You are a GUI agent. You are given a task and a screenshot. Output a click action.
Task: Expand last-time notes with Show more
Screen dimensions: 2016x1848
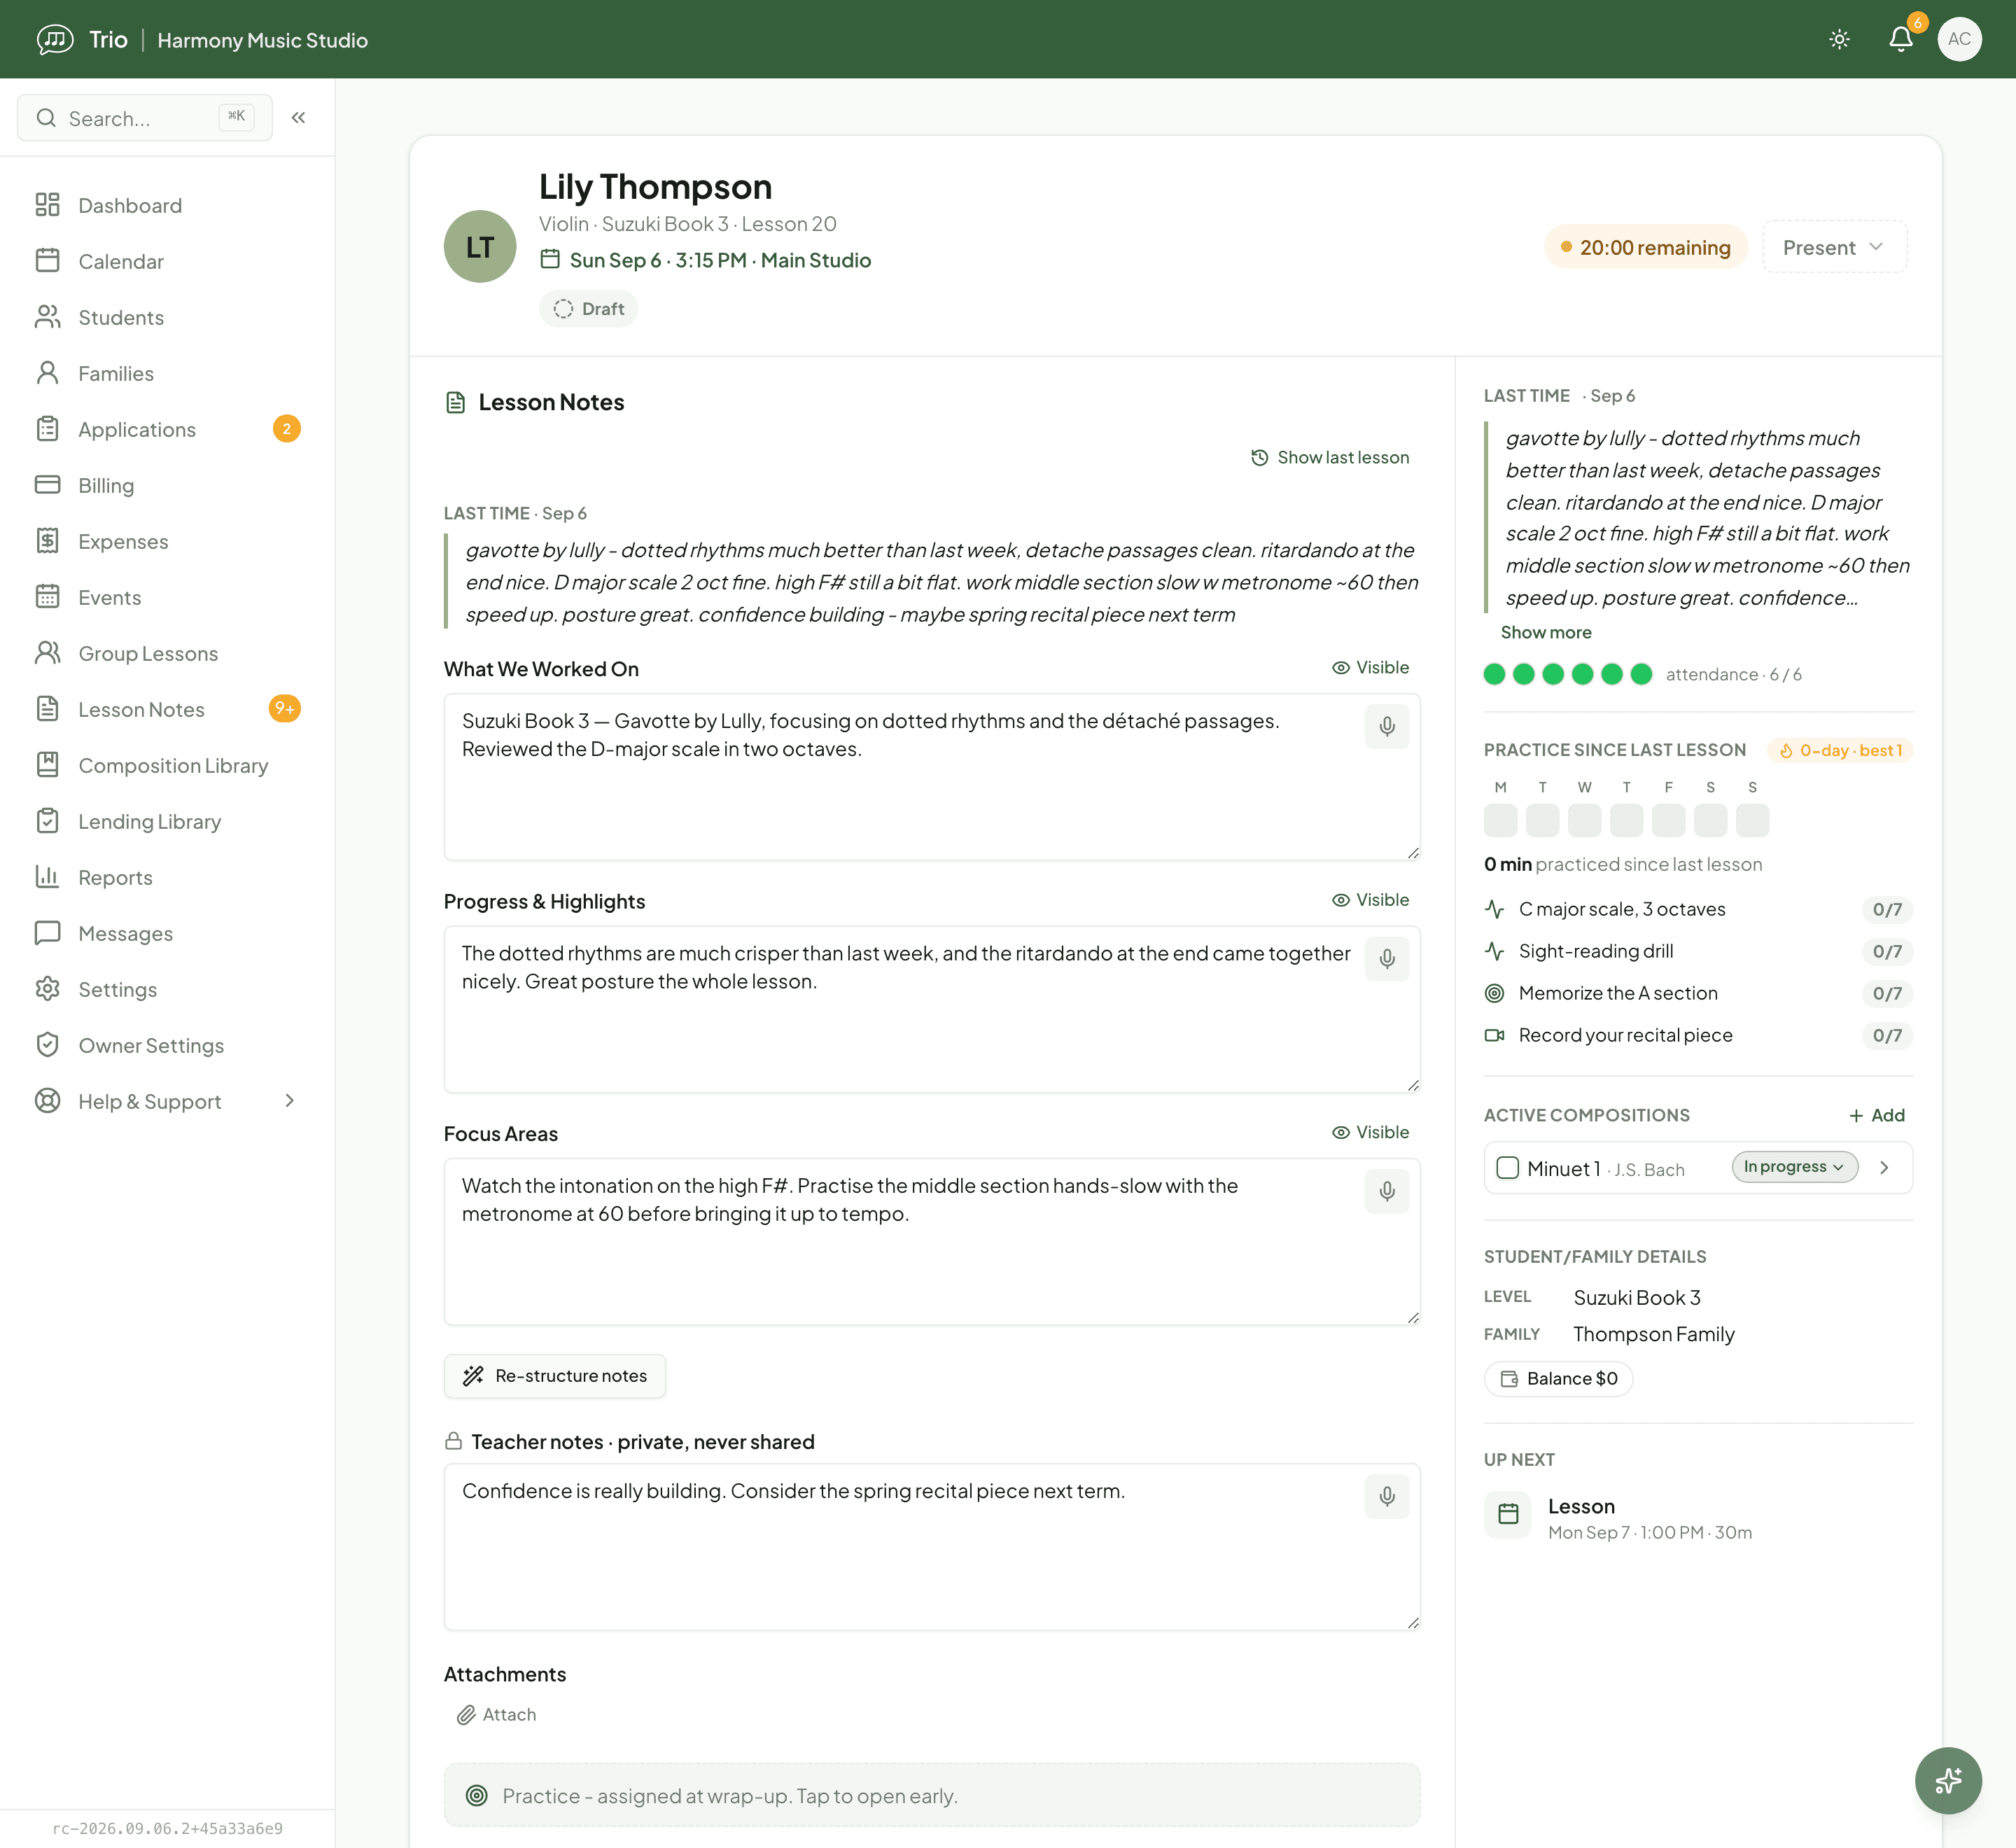tap(1545, 632)
